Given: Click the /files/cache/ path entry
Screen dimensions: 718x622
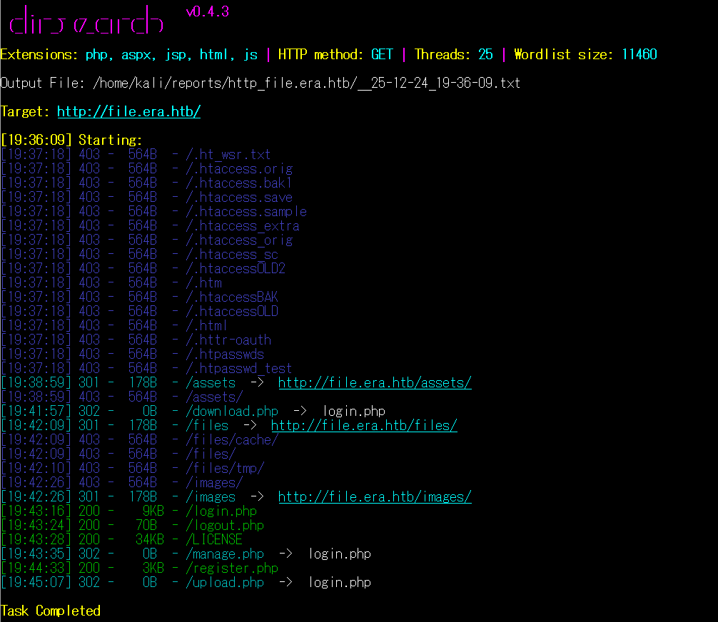Looking at the screenshot, I should coord(232,440).
